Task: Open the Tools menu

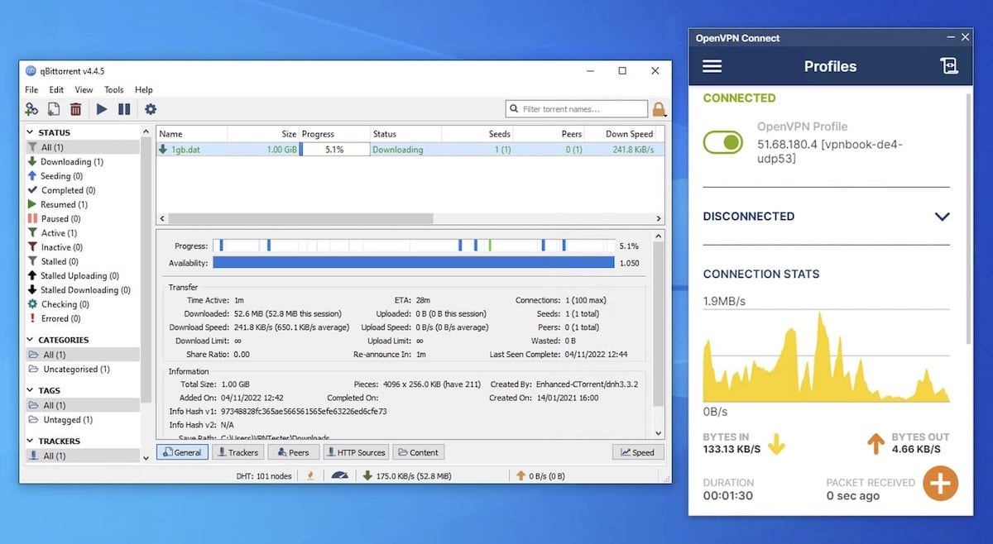Action: coord(113,89)
